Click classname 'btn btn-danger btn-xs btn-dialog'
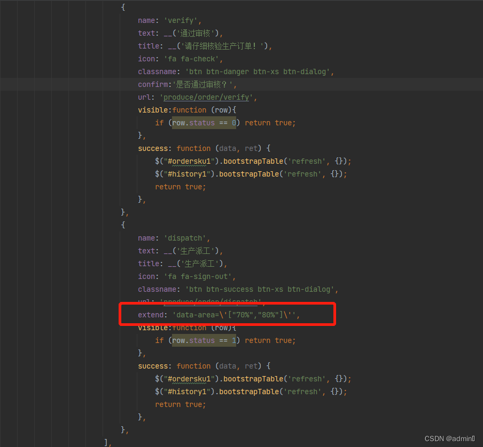The width and height of the screenshot is (483, 447). click(258, 71)
